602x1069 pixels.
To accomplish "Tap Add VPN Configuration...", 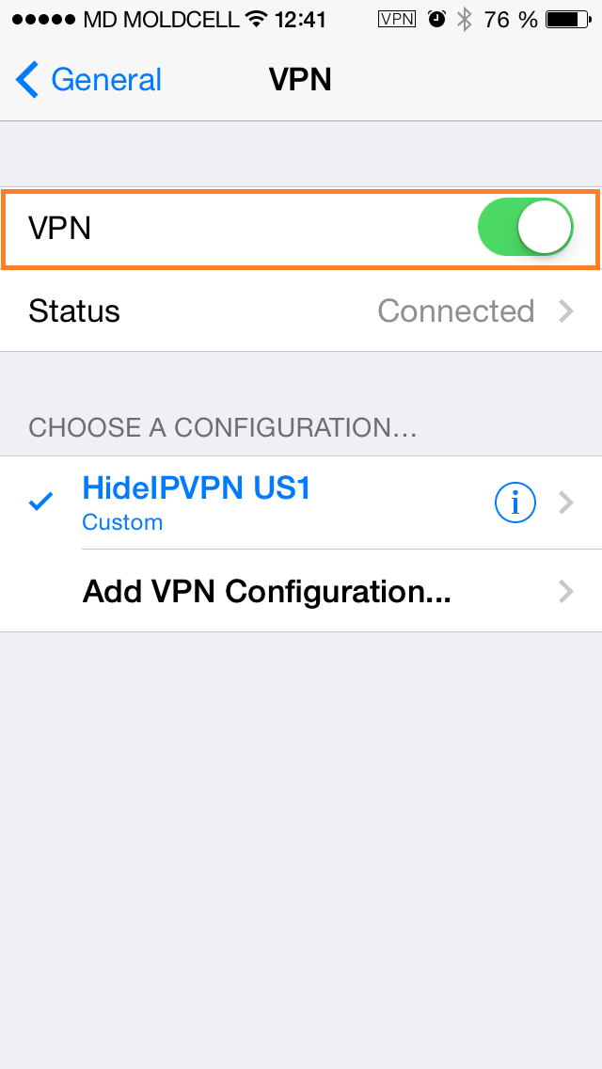I will tap(301, 591).
